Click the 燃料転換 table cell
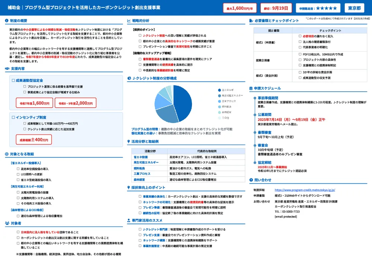Viewport: 372px width, 263px height. tap(150, 168)
